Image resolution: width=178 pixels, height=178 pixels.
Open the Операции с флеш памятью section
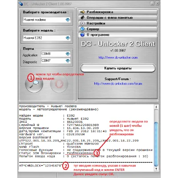click(x=117, y=18)
